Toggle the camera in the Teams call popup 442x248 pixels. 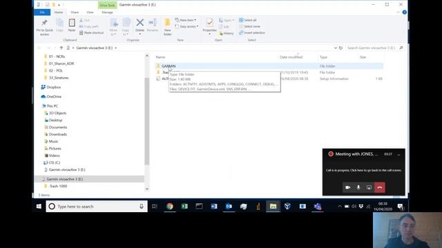tap(348, 187)
